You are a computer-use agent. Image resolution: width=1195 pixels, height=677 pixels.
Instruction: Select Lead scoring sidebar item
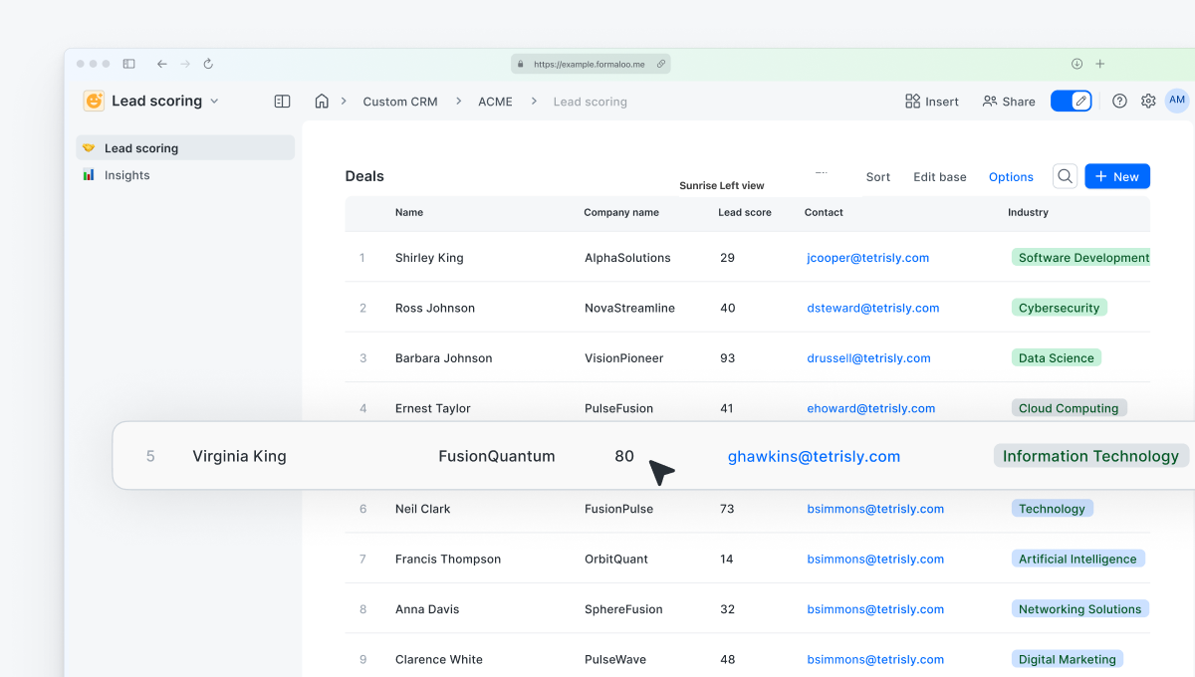click(141, 148)
